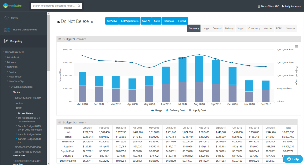304x165 pixels.
Task: Switch to the Usage tab
Action: (206, 28)
